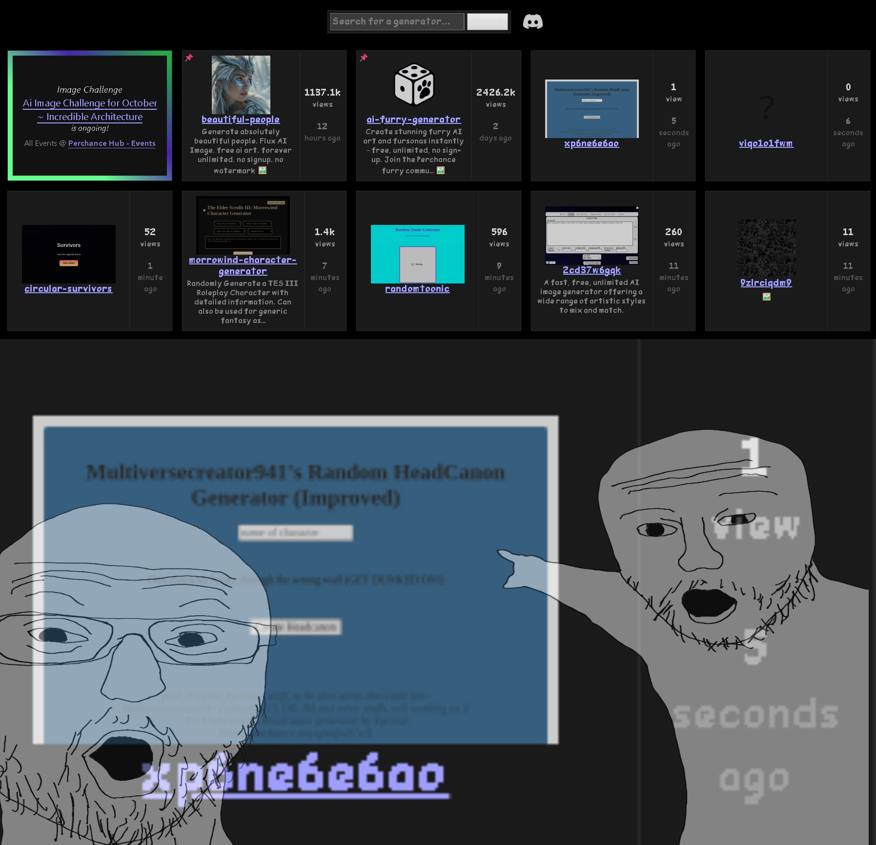Click the pin icon on ai-furry-generator card
This screenshot has height=845, width=876.
(364, 58)
